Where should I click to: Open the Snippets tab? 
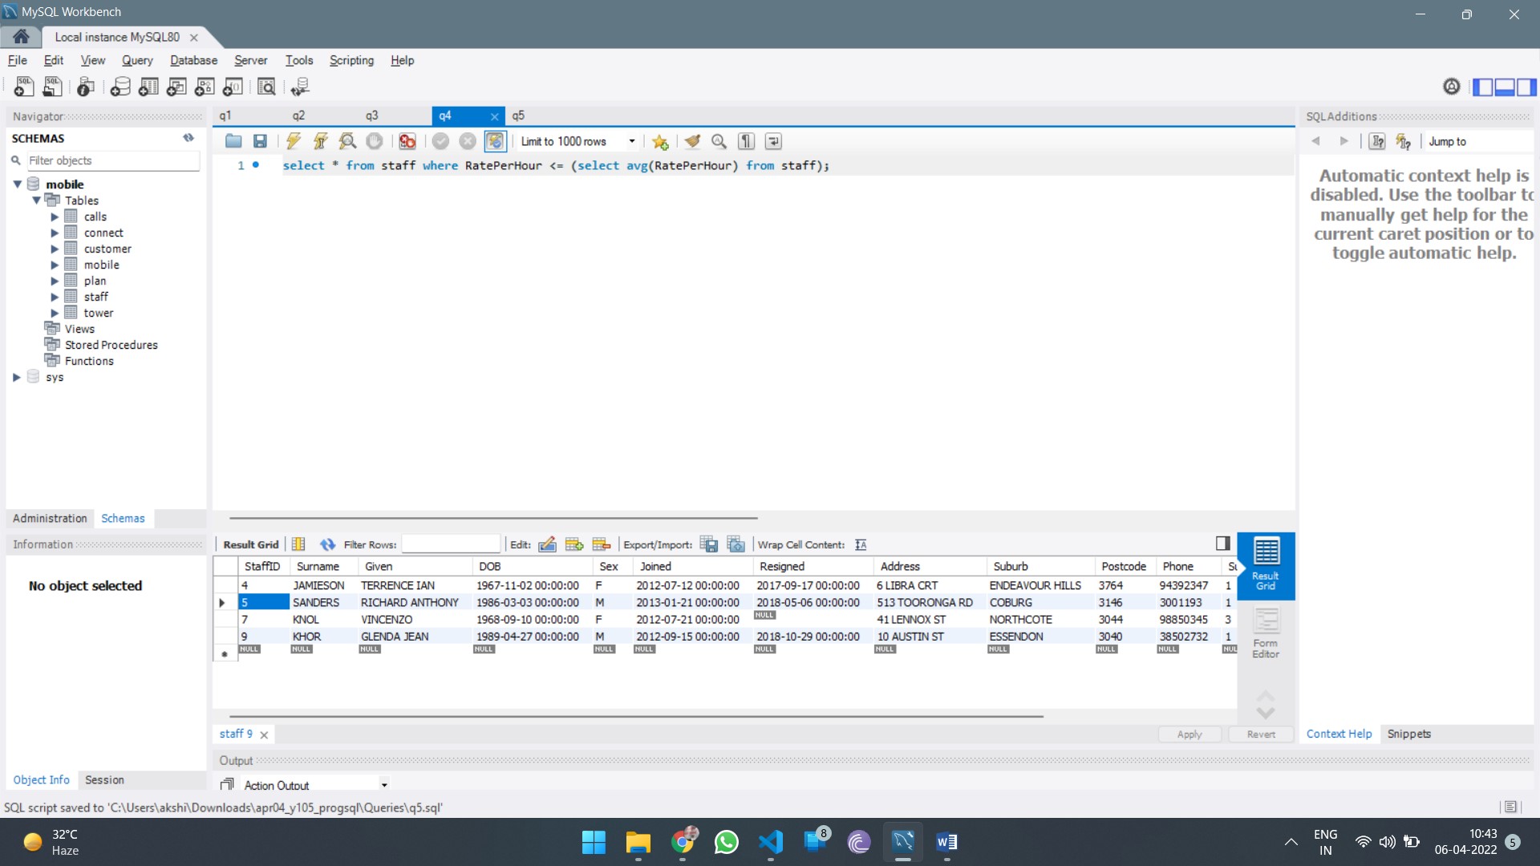1409,734
